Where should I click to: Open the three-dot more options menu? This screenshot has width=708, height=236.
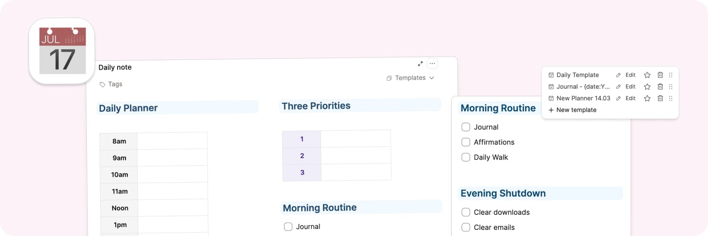[x=432, y=64]
